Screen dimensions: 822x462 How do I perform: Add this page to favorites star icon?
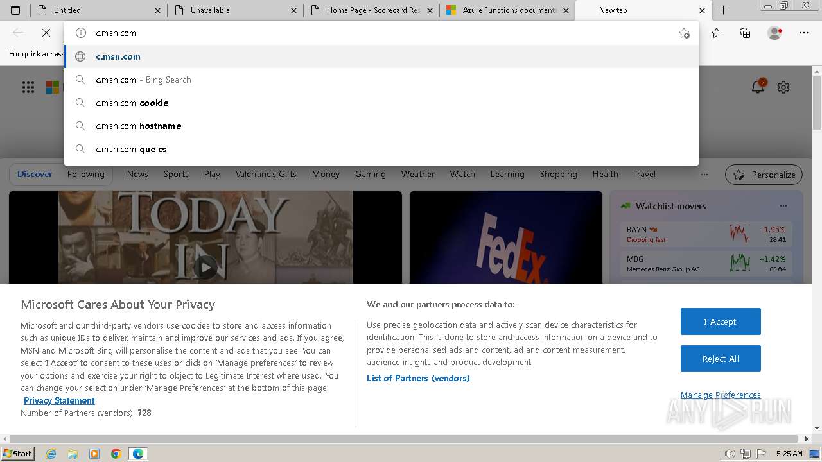[684, 33]
